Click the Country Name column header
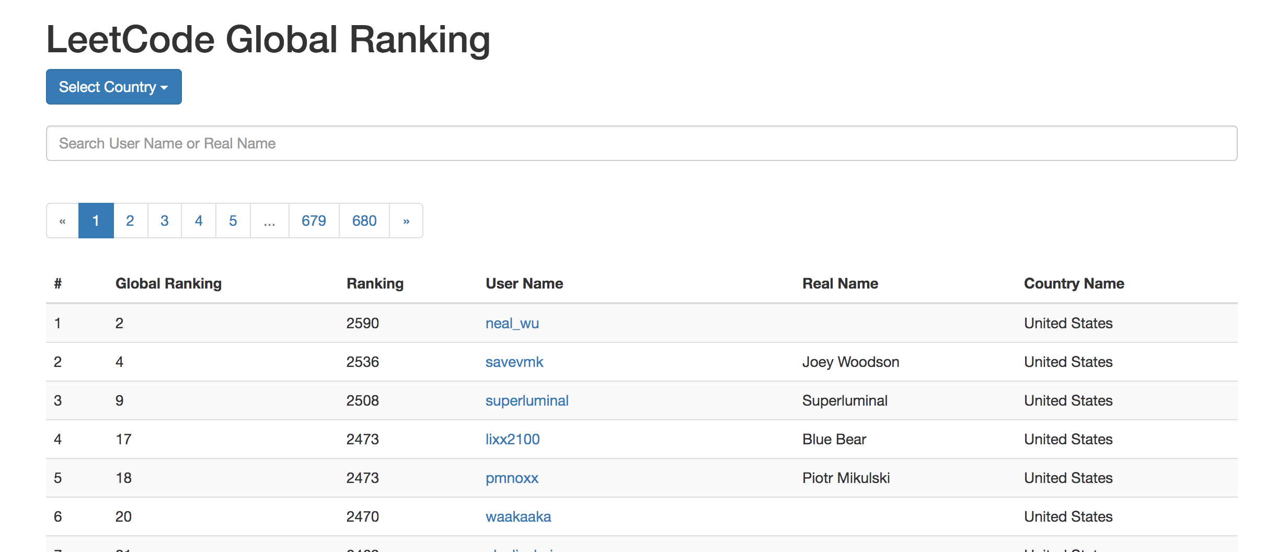 (1074, 283)
